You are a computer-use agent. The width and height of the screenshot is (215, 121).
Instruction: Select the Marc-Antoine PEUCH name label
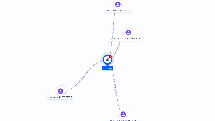coord(123,120)
